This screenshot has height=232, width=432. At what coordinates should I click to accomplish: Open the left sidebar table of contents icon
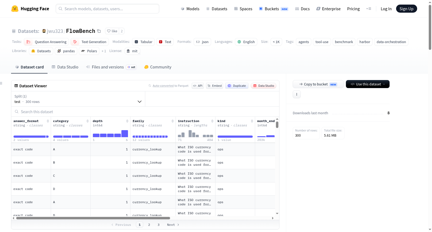(x=1, y=83)
